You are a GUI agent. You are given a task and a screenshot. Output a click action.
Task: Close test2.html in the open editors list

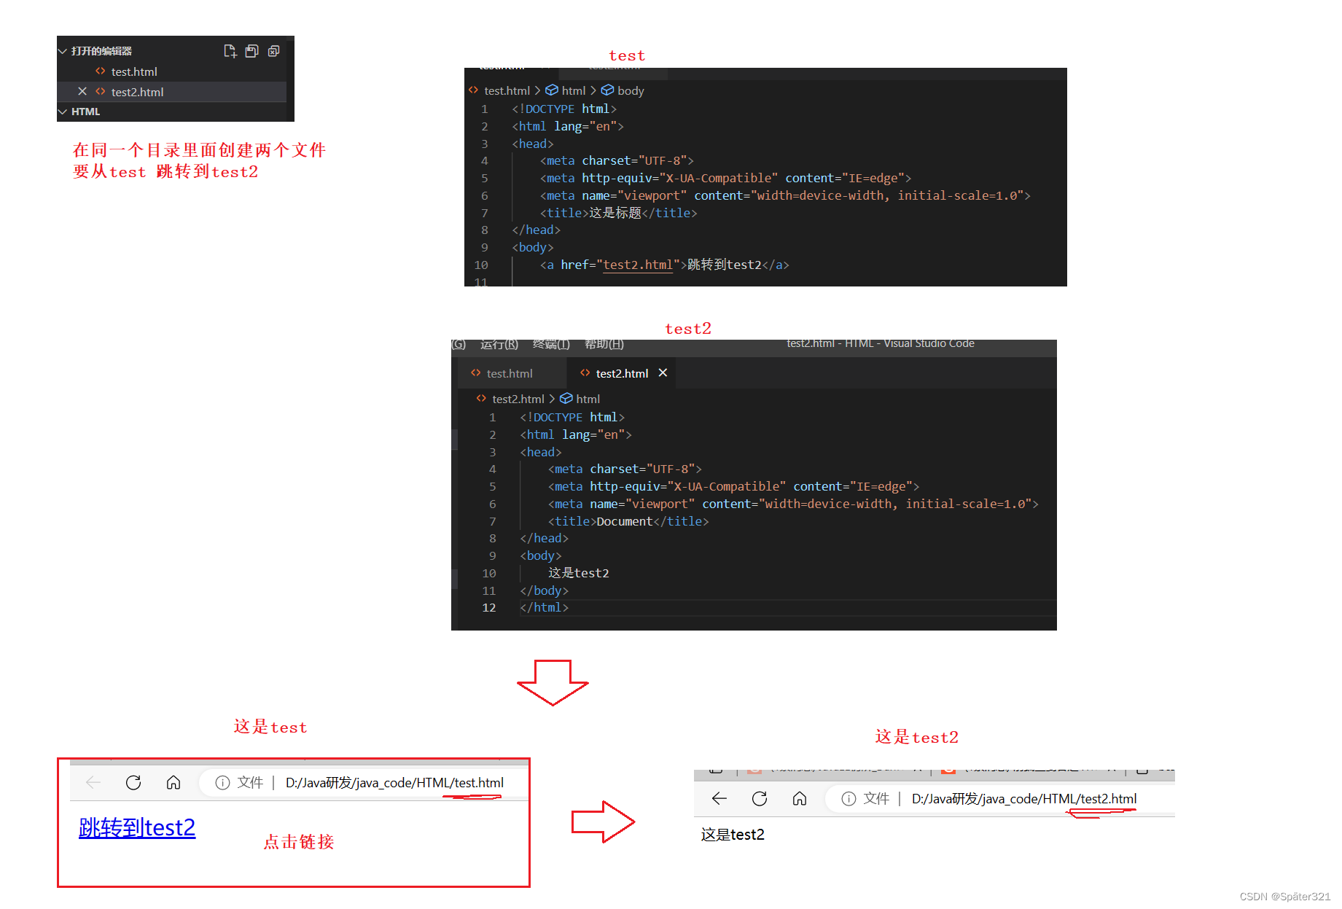(82, 91)
